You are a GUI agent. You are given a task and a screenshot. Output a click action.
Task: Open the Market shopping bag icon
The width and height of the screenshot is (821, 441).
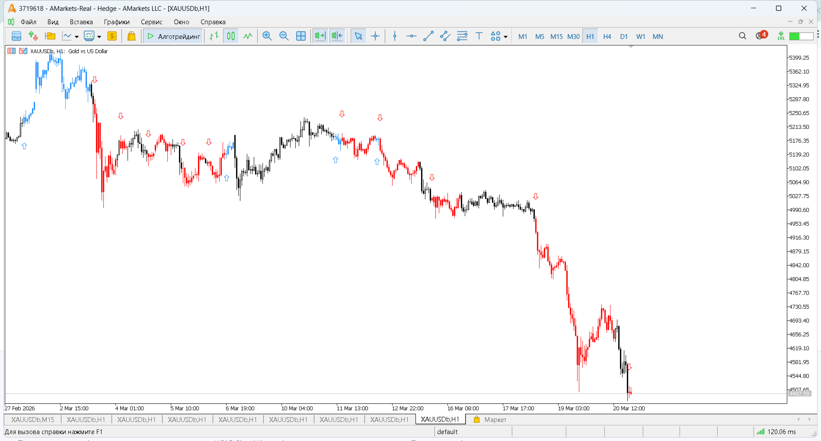[131, 36]
